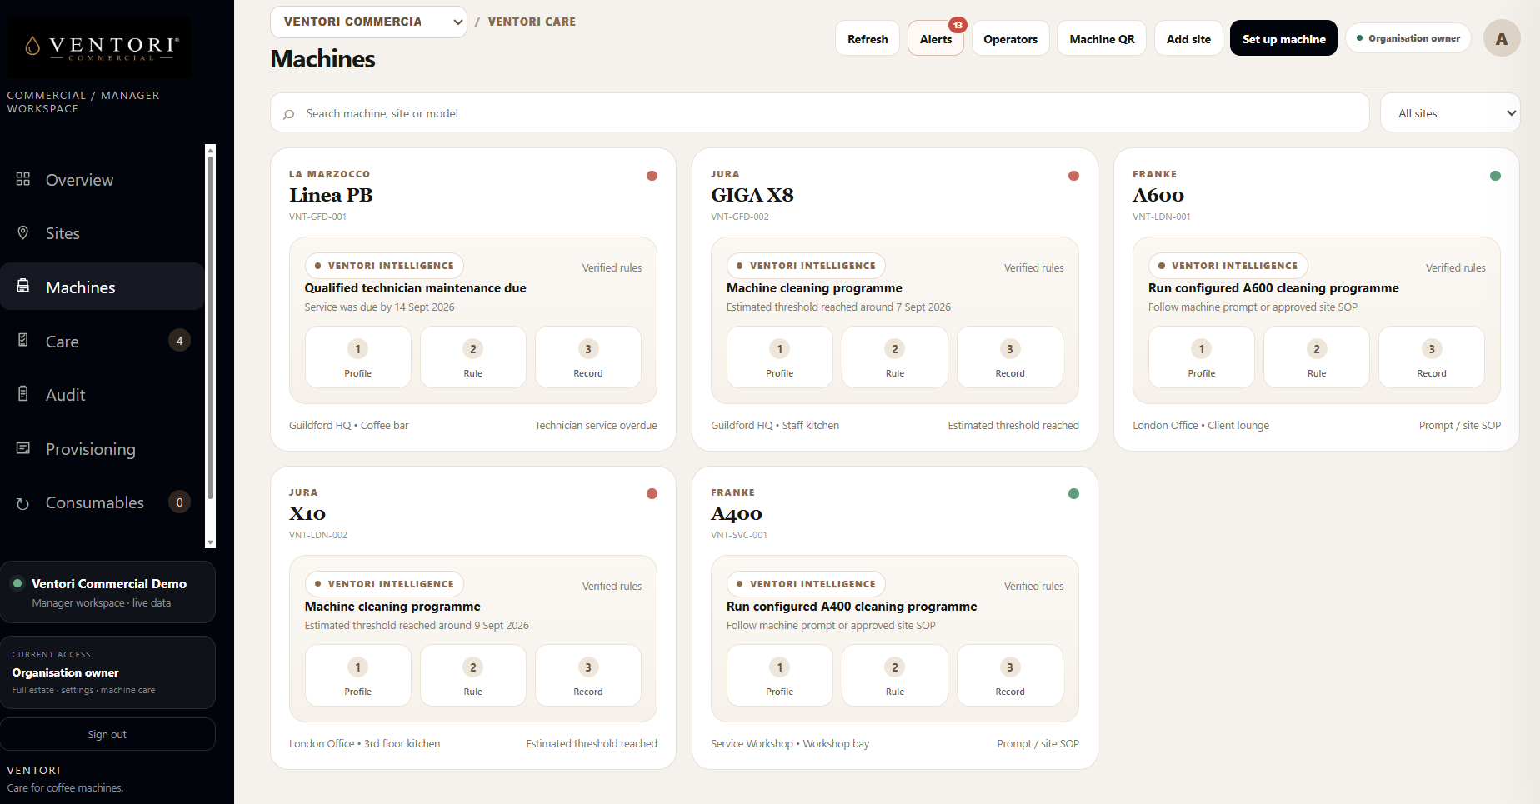
Task: Open Provisioning from the sidebar
Action: (102, 449)
